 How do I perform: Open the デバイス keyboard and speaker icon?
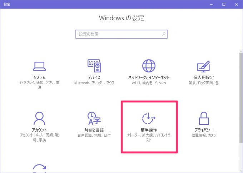pyautogui.click(x=94, y=66)
